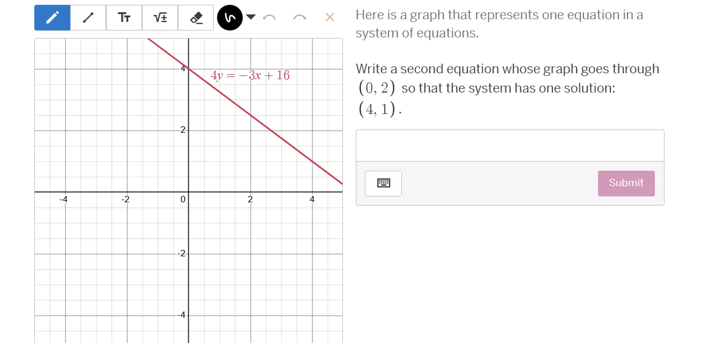Screen dimensions: 724x343
Task: Switch to the text annotation mode via Tt
Action: (124, 17)
